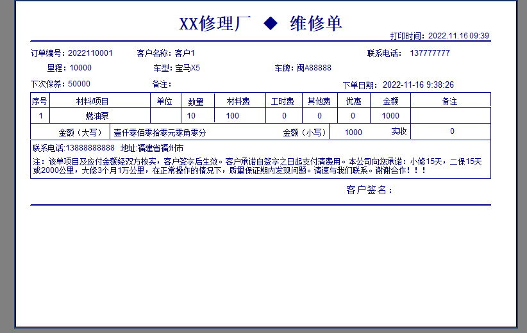Click the title text XX修理厂
Image resolution: width=527 pixels, height=333 pixels.
click(x=215, y=24)
